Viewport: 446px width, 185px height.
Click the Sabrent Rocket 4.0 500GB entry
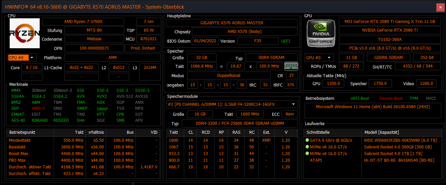tap(398, 147)
